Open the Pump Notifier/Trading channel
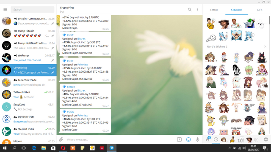This screenshot has width=271, height=152. pyautogui.click(x=28, y=46)
